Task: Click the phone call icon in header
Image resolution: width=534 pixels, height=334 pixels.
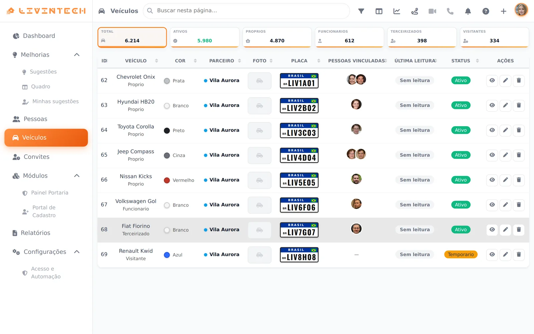Action: coord(450,11)
